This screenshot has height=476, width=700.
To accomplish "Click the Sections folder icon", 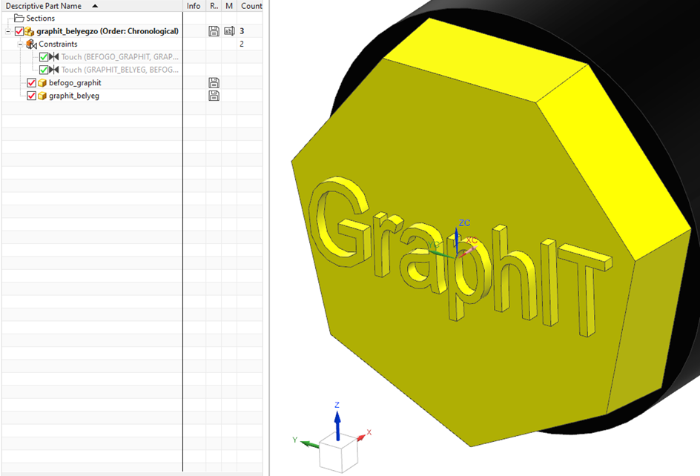I will point(19,19).
